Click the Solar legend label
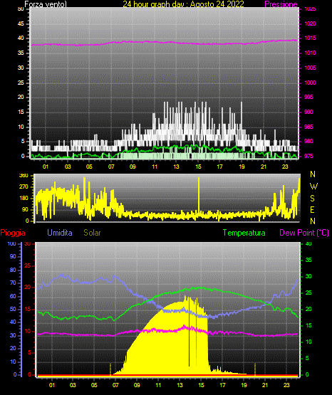Screen dimensions: 332x395 click(92, 233)
